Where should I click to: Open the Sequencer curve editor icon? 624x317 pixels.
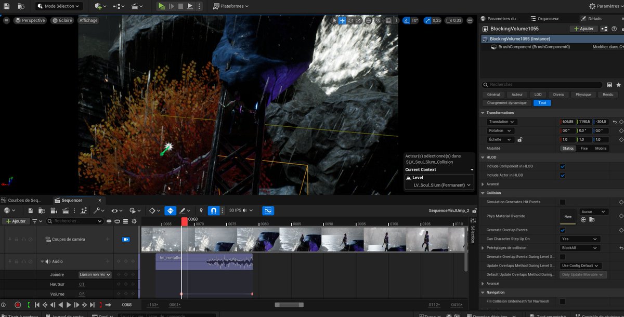tap(268, 210)
